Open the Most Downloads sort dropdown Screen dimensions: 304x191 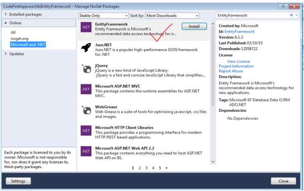[x=172, y=15]
